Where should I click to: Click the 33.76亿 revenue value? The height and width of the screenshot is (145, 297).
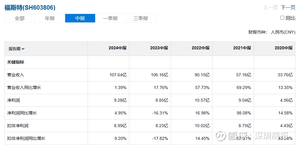coord(285,75)
